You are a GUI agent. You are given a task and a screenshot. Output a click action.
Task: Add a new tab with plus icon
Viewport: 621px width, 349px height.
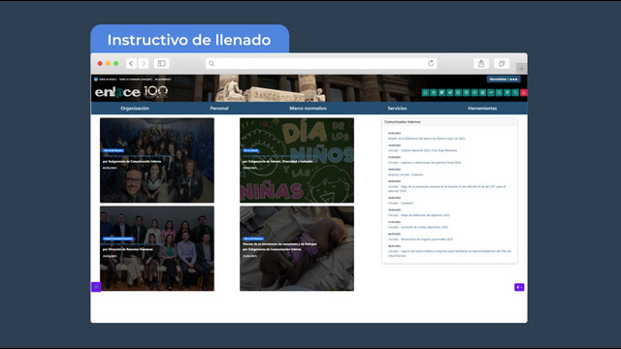pyautogui.click(x=522, y=69)
